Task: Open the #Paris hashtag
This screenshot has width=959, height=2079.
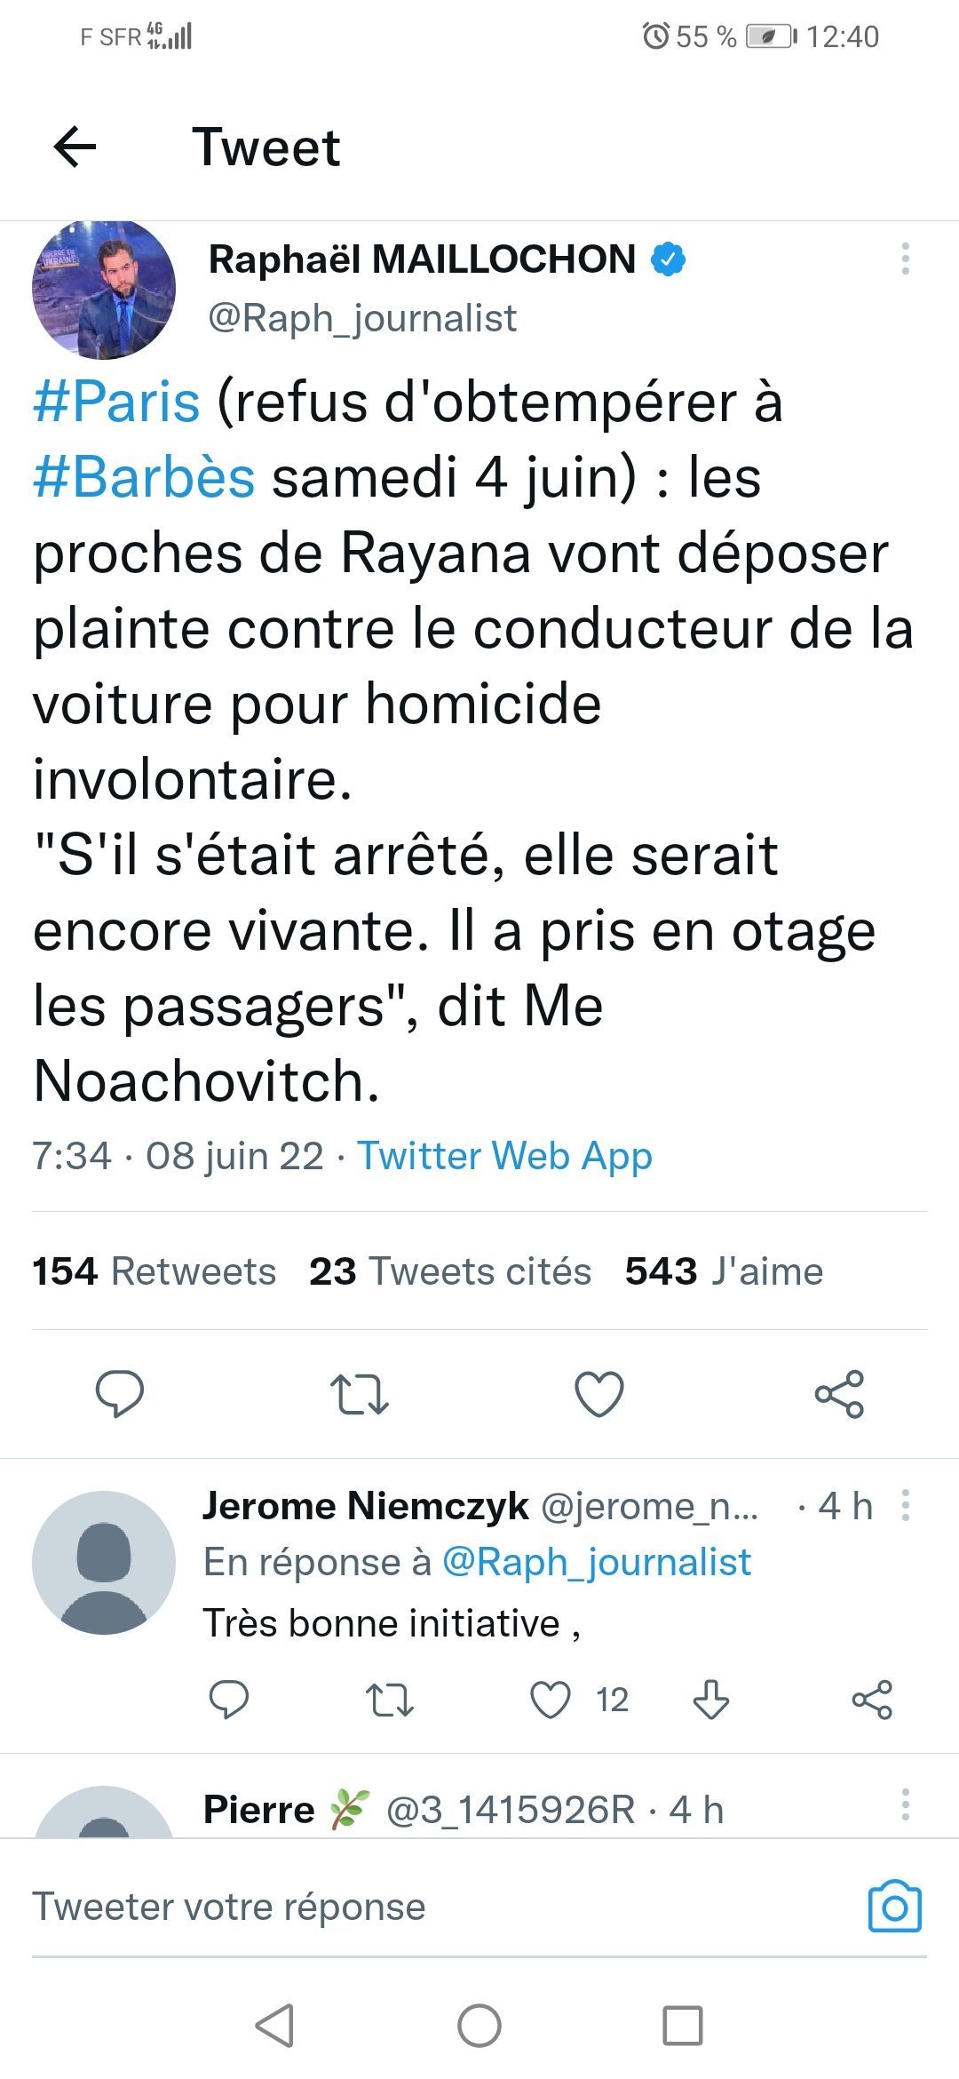Action: (x=116, y=402)
